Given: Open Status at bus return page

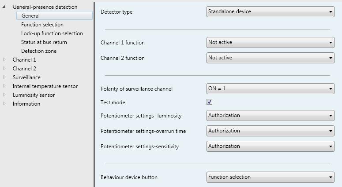Looking at the screenshot, I should pyautogui.click(x=44, y=42).
